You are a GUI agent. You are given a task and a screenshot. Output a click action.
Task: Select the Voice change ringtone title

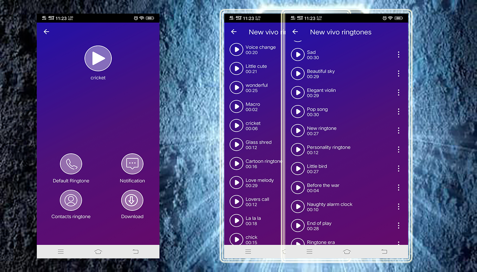point(261,47)
